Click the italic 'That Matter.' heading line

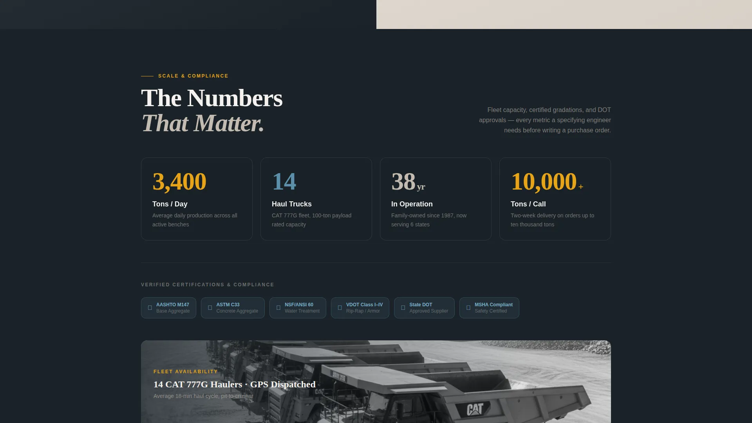202,123
